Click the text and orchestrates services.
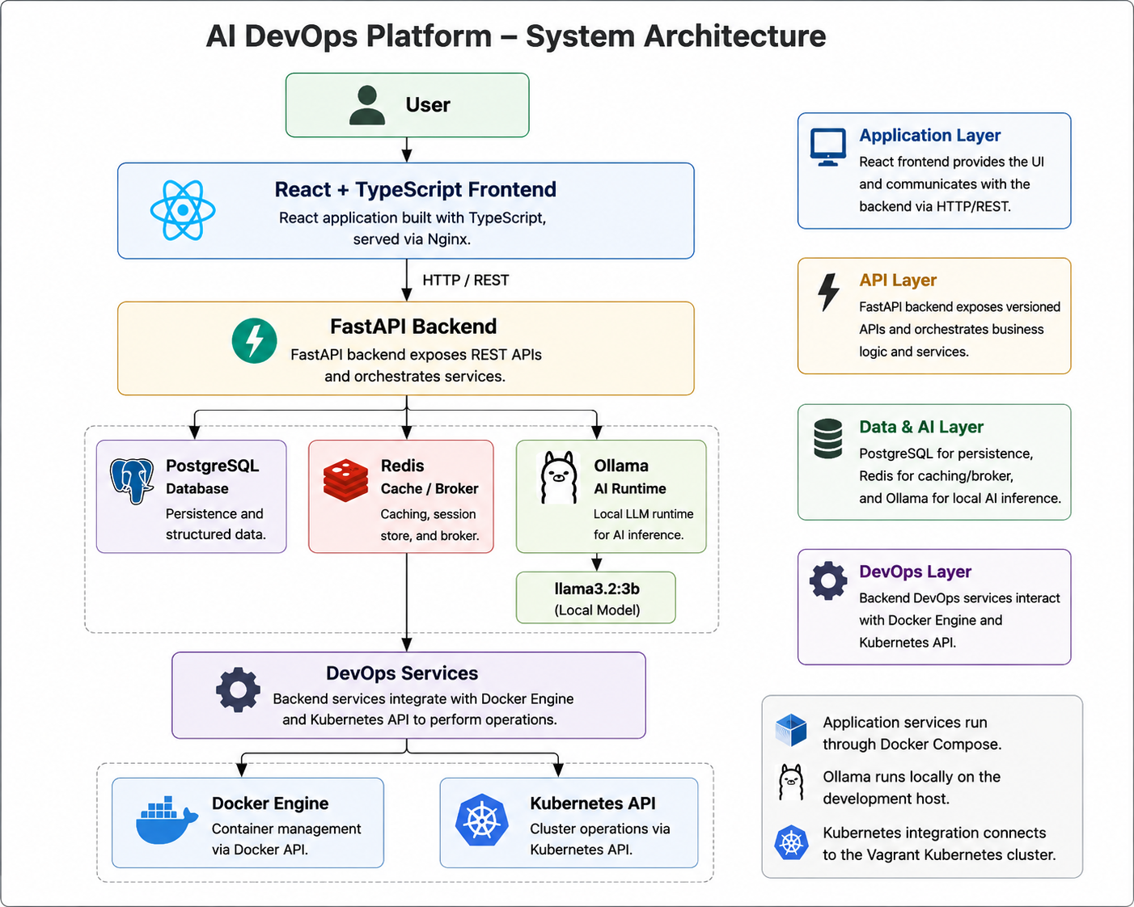The height and width of the screenshot is (907, 1134). tap(415, 377)
